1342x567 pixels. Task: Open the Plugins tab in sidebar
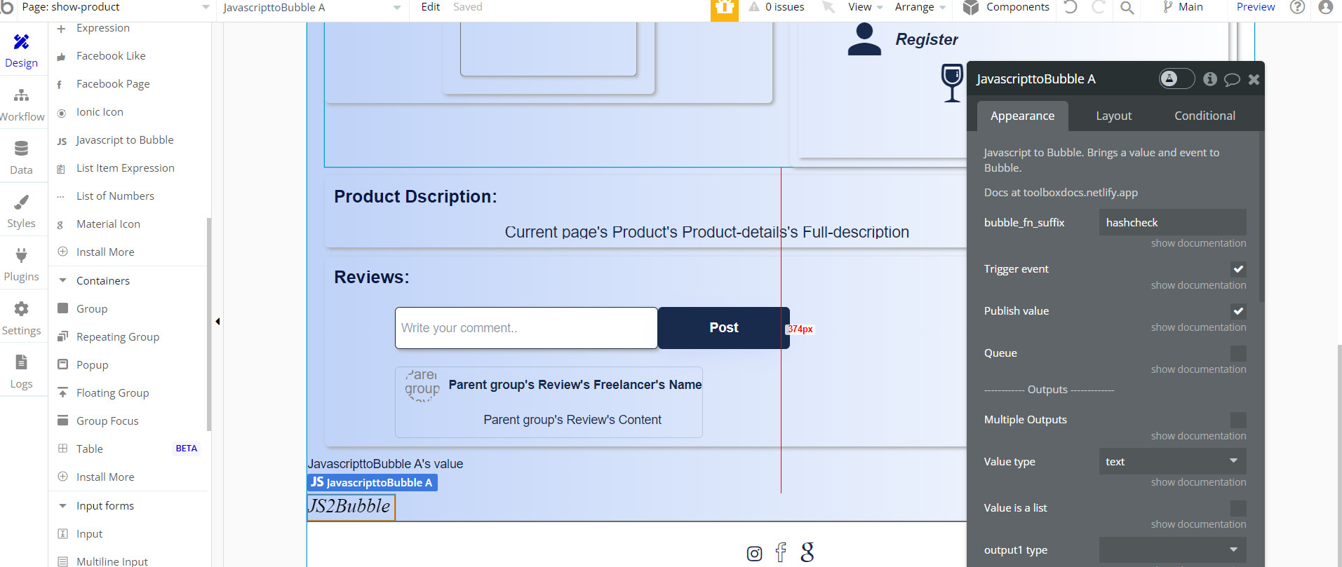tap(21, 265)
